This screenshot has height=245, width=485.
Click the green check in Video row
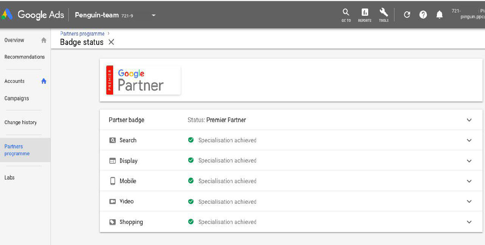(191, 201)
